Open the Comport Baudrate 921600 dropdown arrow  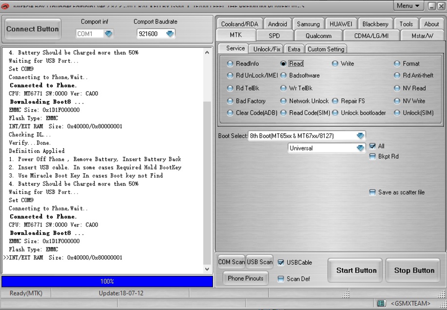point(170,34)
